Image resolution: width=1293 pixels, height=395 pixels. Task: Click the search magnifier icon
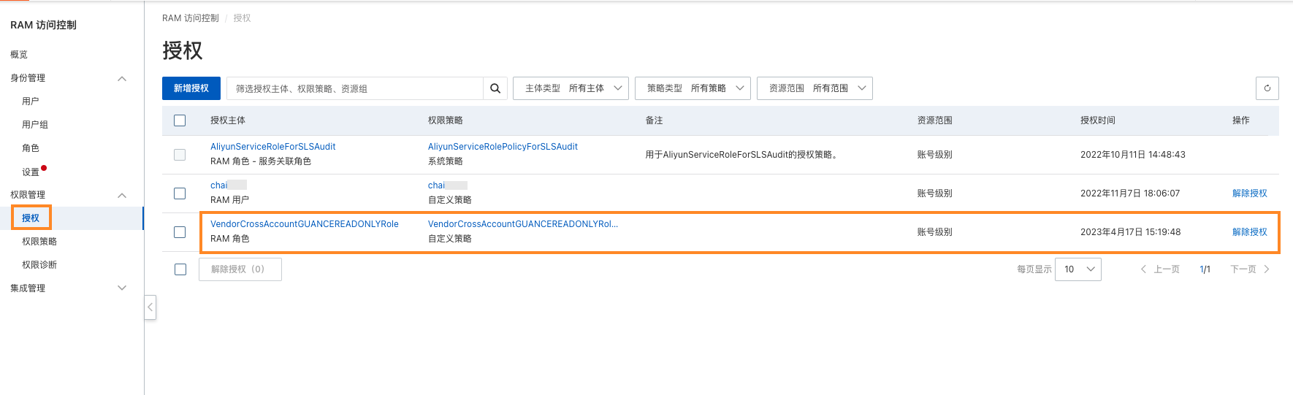point(495,88)
